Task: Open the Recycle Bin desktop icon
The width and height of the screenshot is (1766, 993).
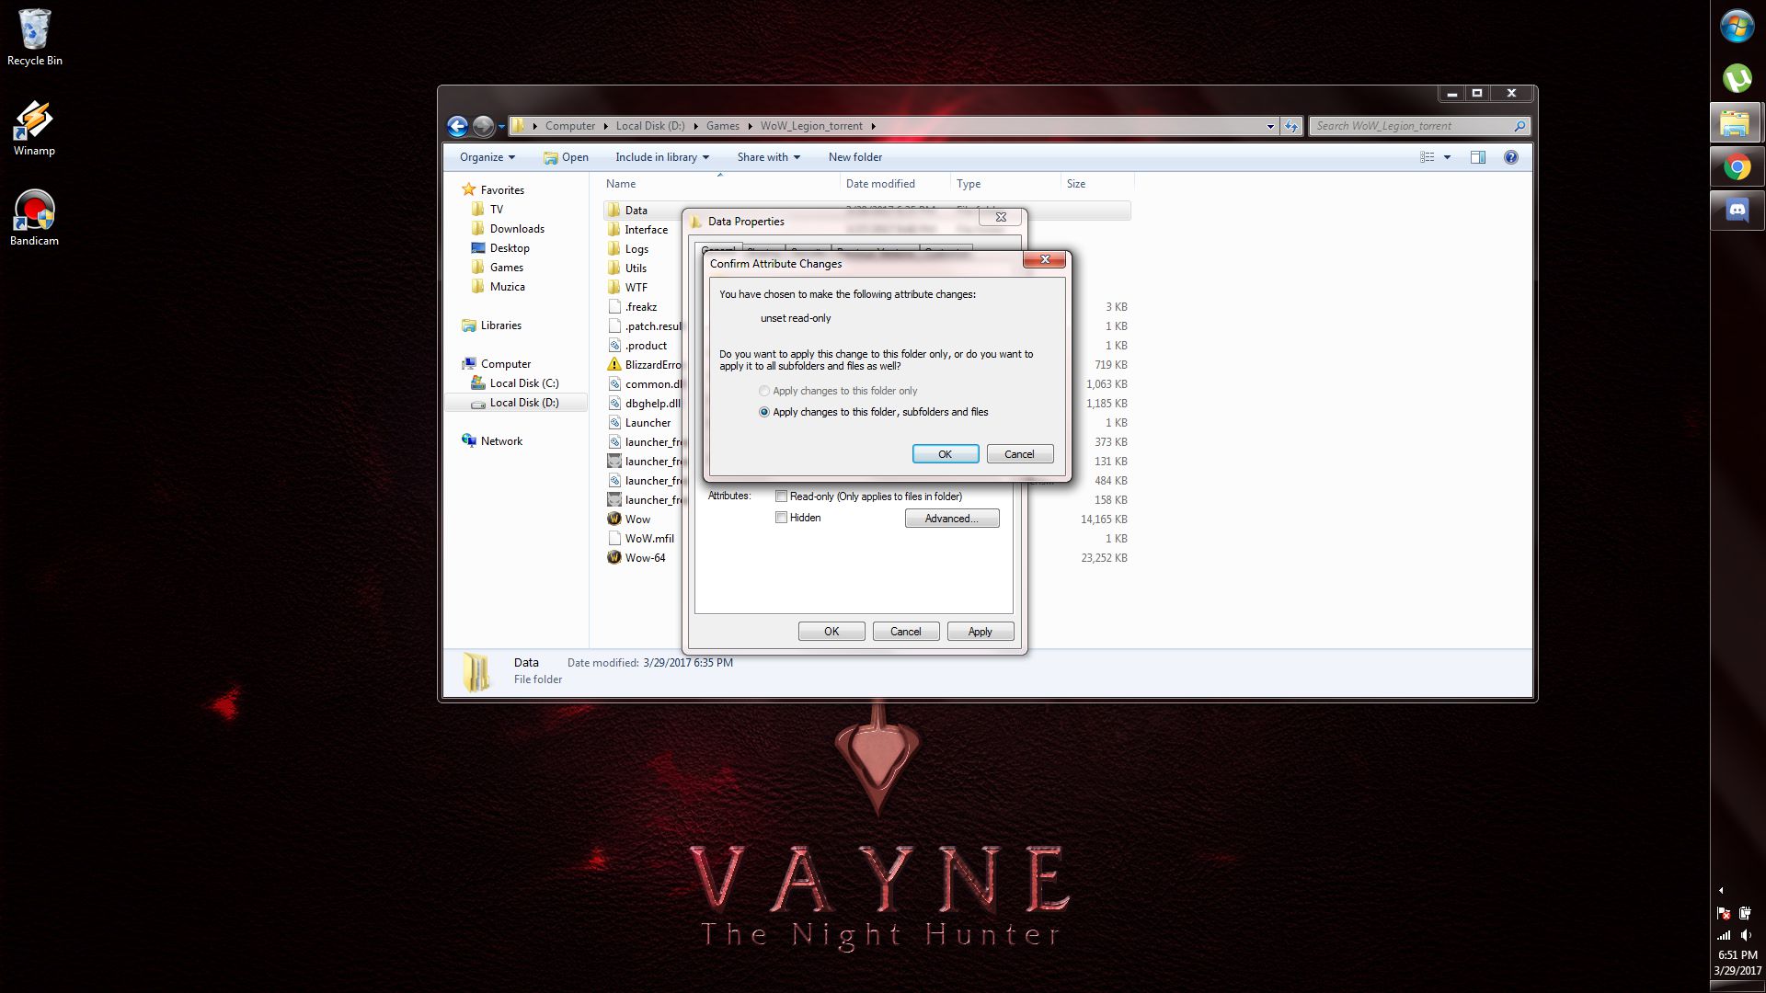Action: point(35,39)
